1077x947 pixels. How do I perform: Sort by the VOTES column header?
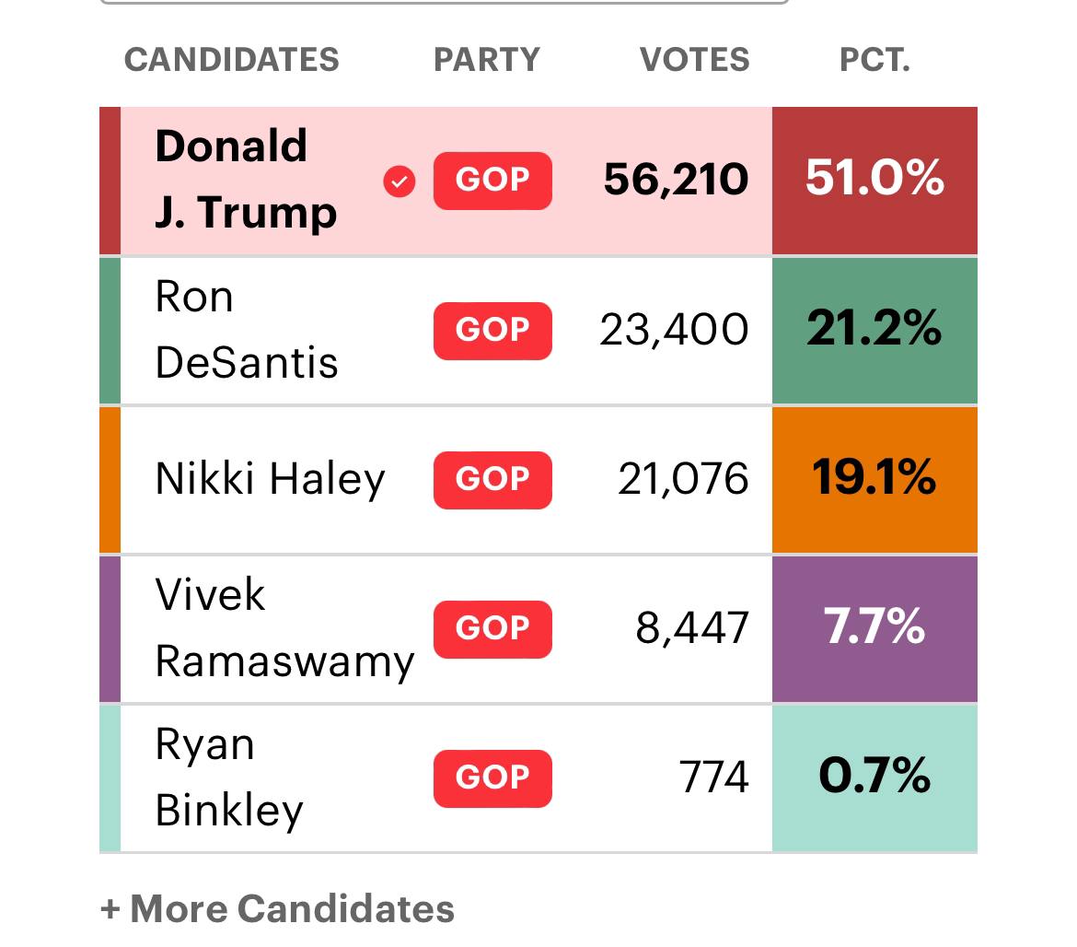point(695,61)
